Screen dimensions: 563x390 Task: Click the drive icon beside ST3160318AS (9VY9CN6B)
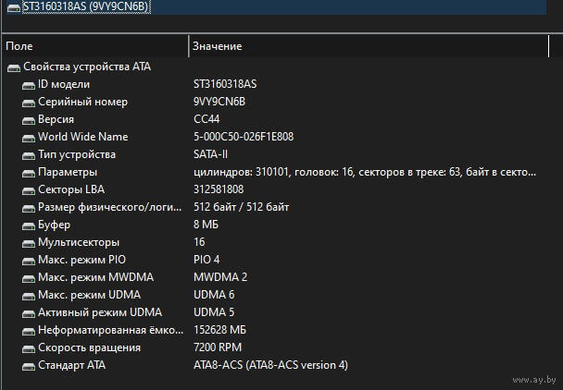pos(12,6)
